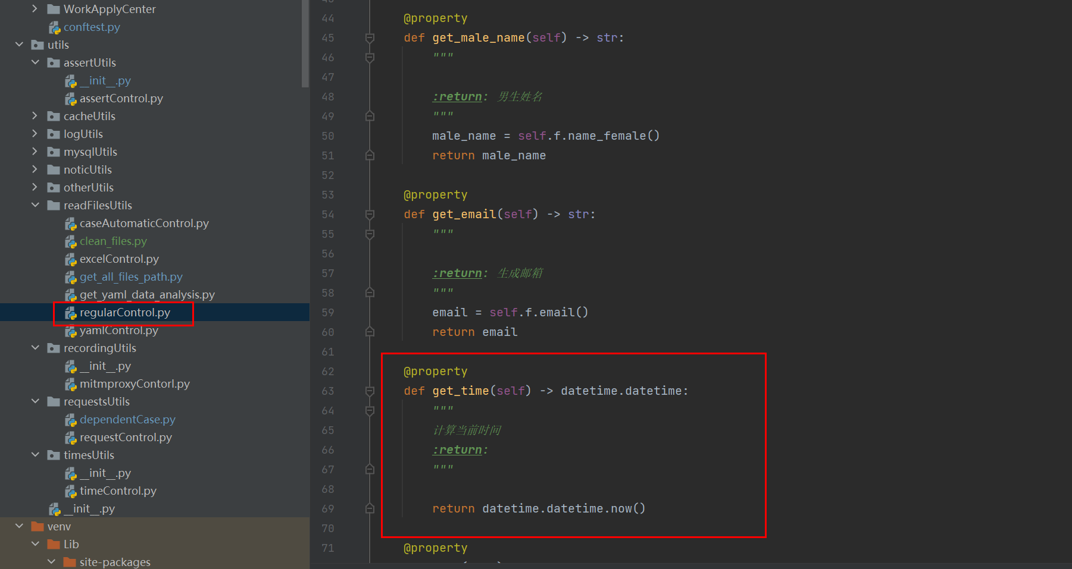This screenshot has height=569, width=1072.
Task: Select the __init__.py below timeControl.py
Action: [89, 509]
